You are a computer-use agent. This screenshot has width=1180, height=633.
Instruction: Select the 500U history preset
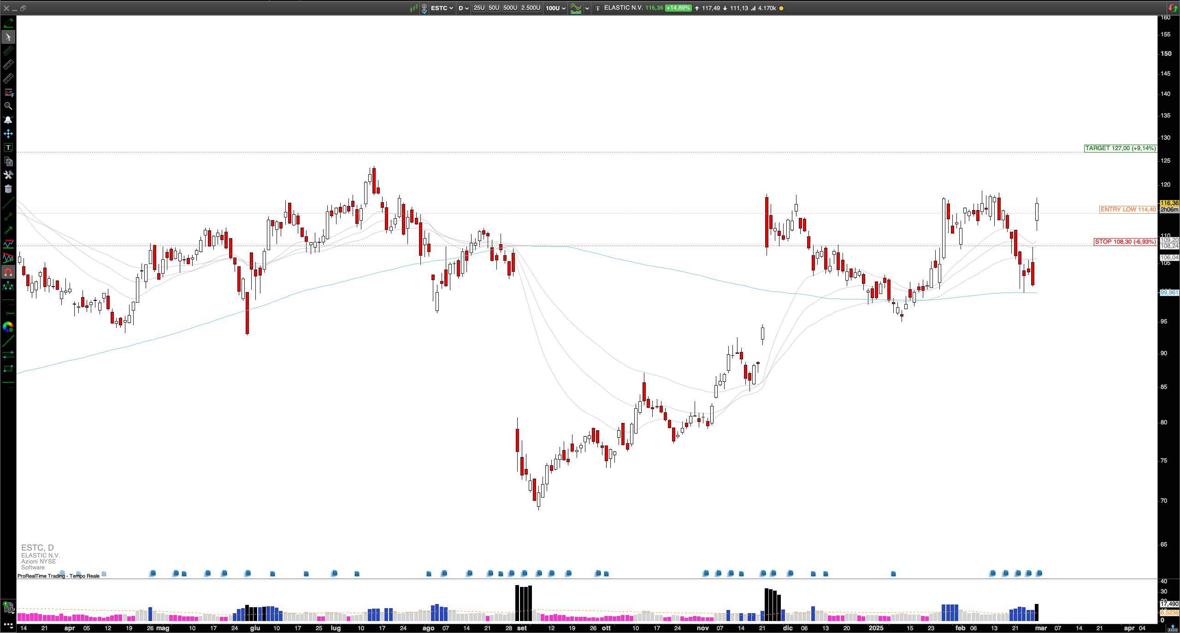pos(510,8)
